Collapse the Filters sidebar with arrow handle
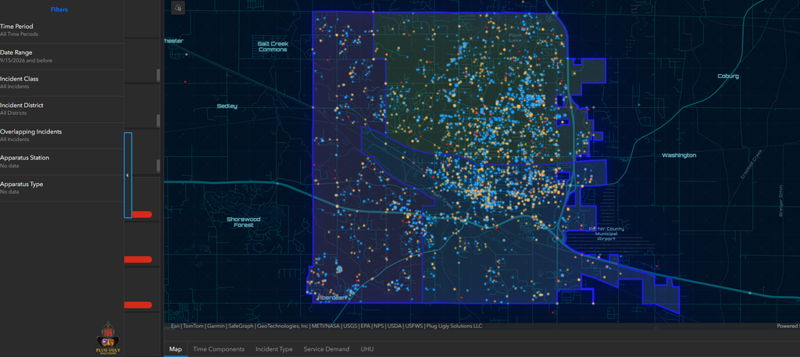Viewport: 800px width, 357px height. tap(127, 175)
